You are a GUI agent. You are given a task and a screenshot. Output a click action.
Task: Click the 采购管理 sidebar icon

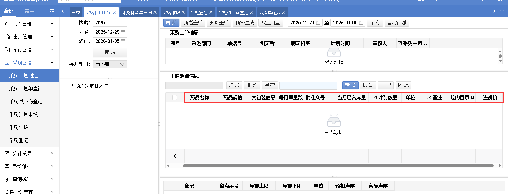coord(7,63)
